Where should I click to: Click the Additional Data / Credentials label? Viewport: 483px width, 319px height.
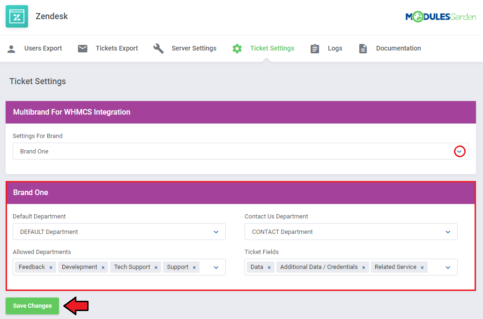click(319, 267)
